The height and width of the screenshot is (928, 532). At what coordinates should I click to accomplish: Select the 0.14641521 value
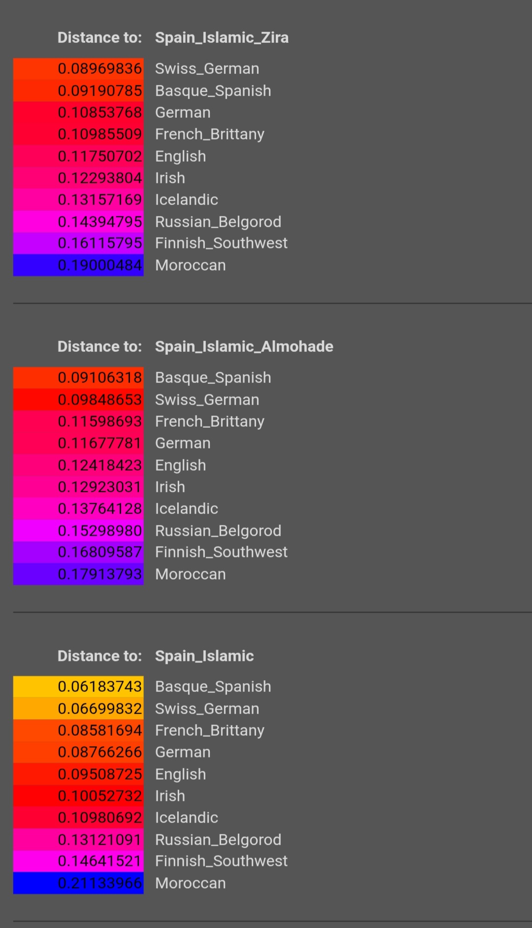(78, 861)
